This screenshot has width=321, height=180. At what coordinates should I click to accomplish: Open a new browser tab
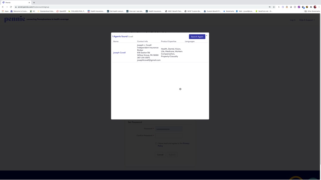(x=34, y=3)
